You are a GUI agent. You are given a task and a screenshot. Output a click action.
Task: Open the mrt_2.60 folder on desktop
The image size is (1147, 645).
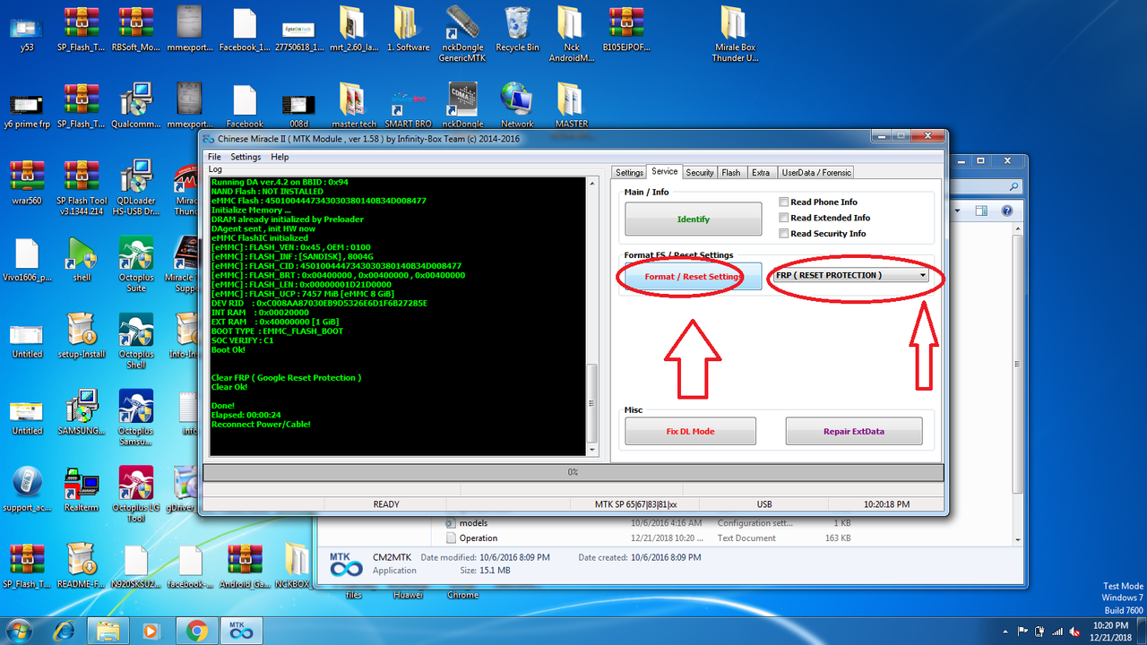[354, 30]
